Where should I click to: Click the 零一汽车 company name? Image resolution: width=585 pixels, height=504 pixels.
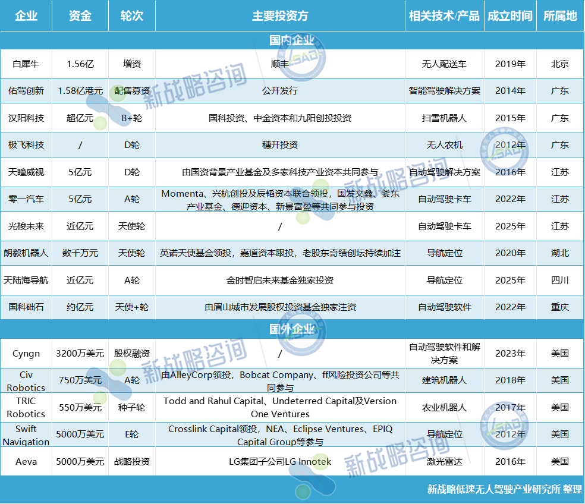coord(26,199)
